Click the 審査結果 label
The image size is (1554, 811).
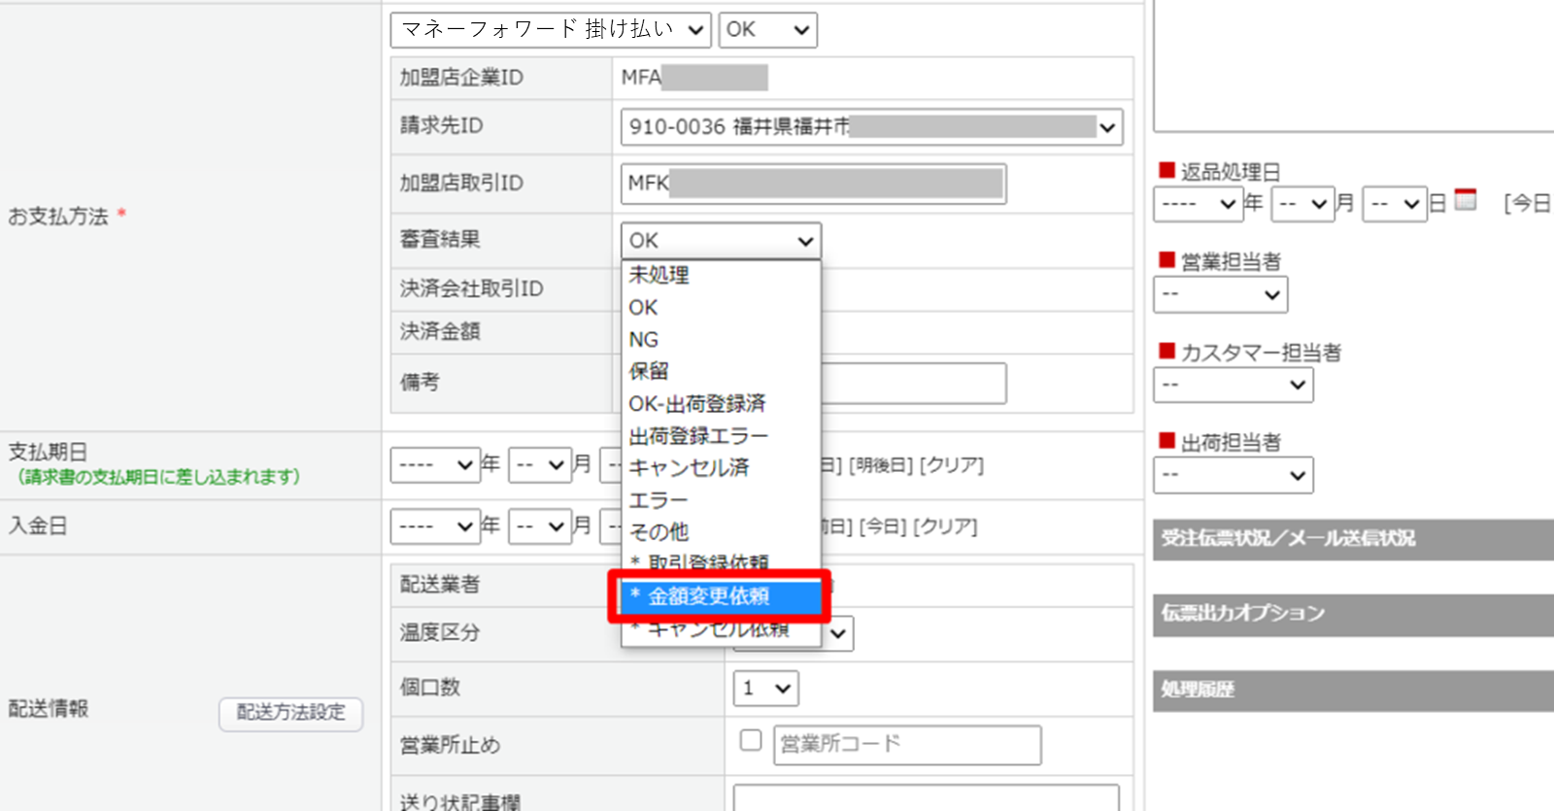[440, 239]
